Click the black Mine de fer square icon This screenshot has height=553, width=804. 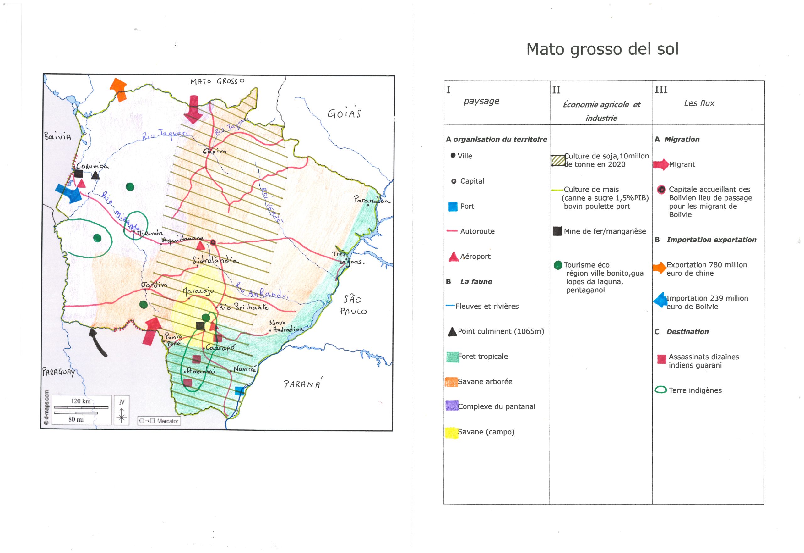tap(557, 231)
